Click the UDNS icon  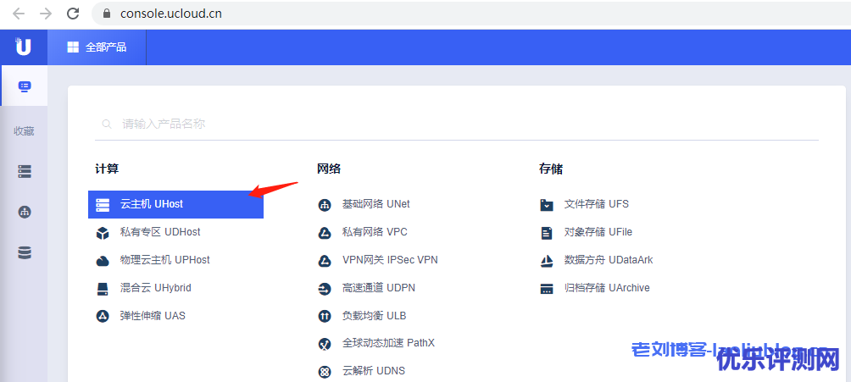coord(325,372)
